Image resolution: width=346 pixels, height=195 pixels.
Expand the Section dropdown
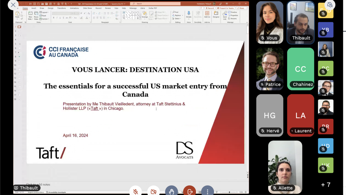pyautogui.click(x=44, y=19)
